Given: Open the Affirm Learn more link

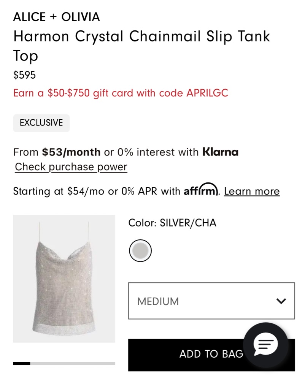Looking at the screenshot, I should (x=252, y=191).
